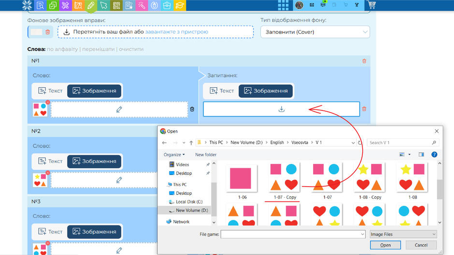Switch №2 word to Текст mode

(x=50, y=161)
